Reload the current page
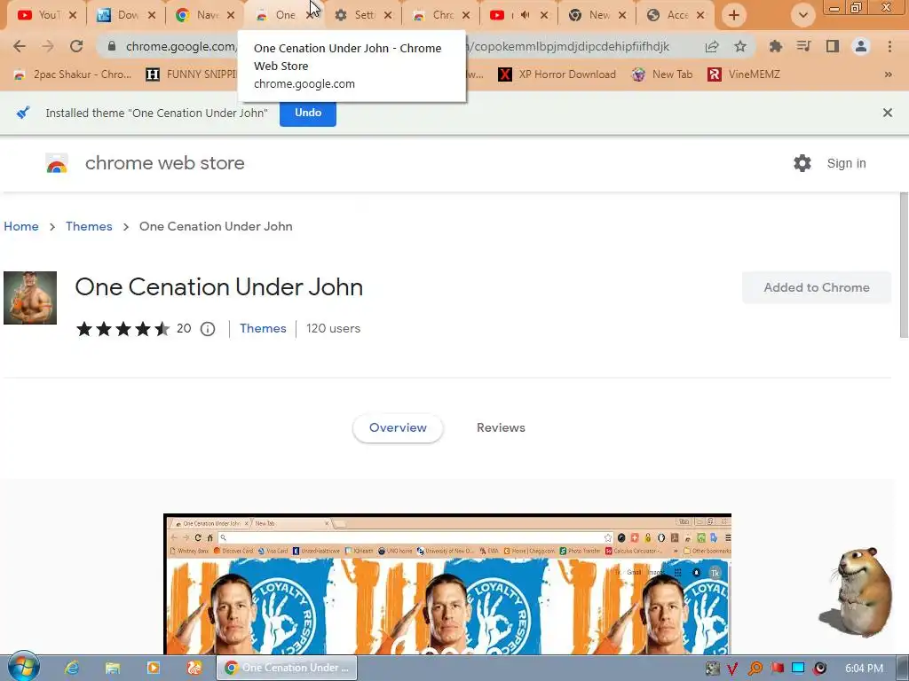This screenshot has width=909, height=681. (76, 46)
